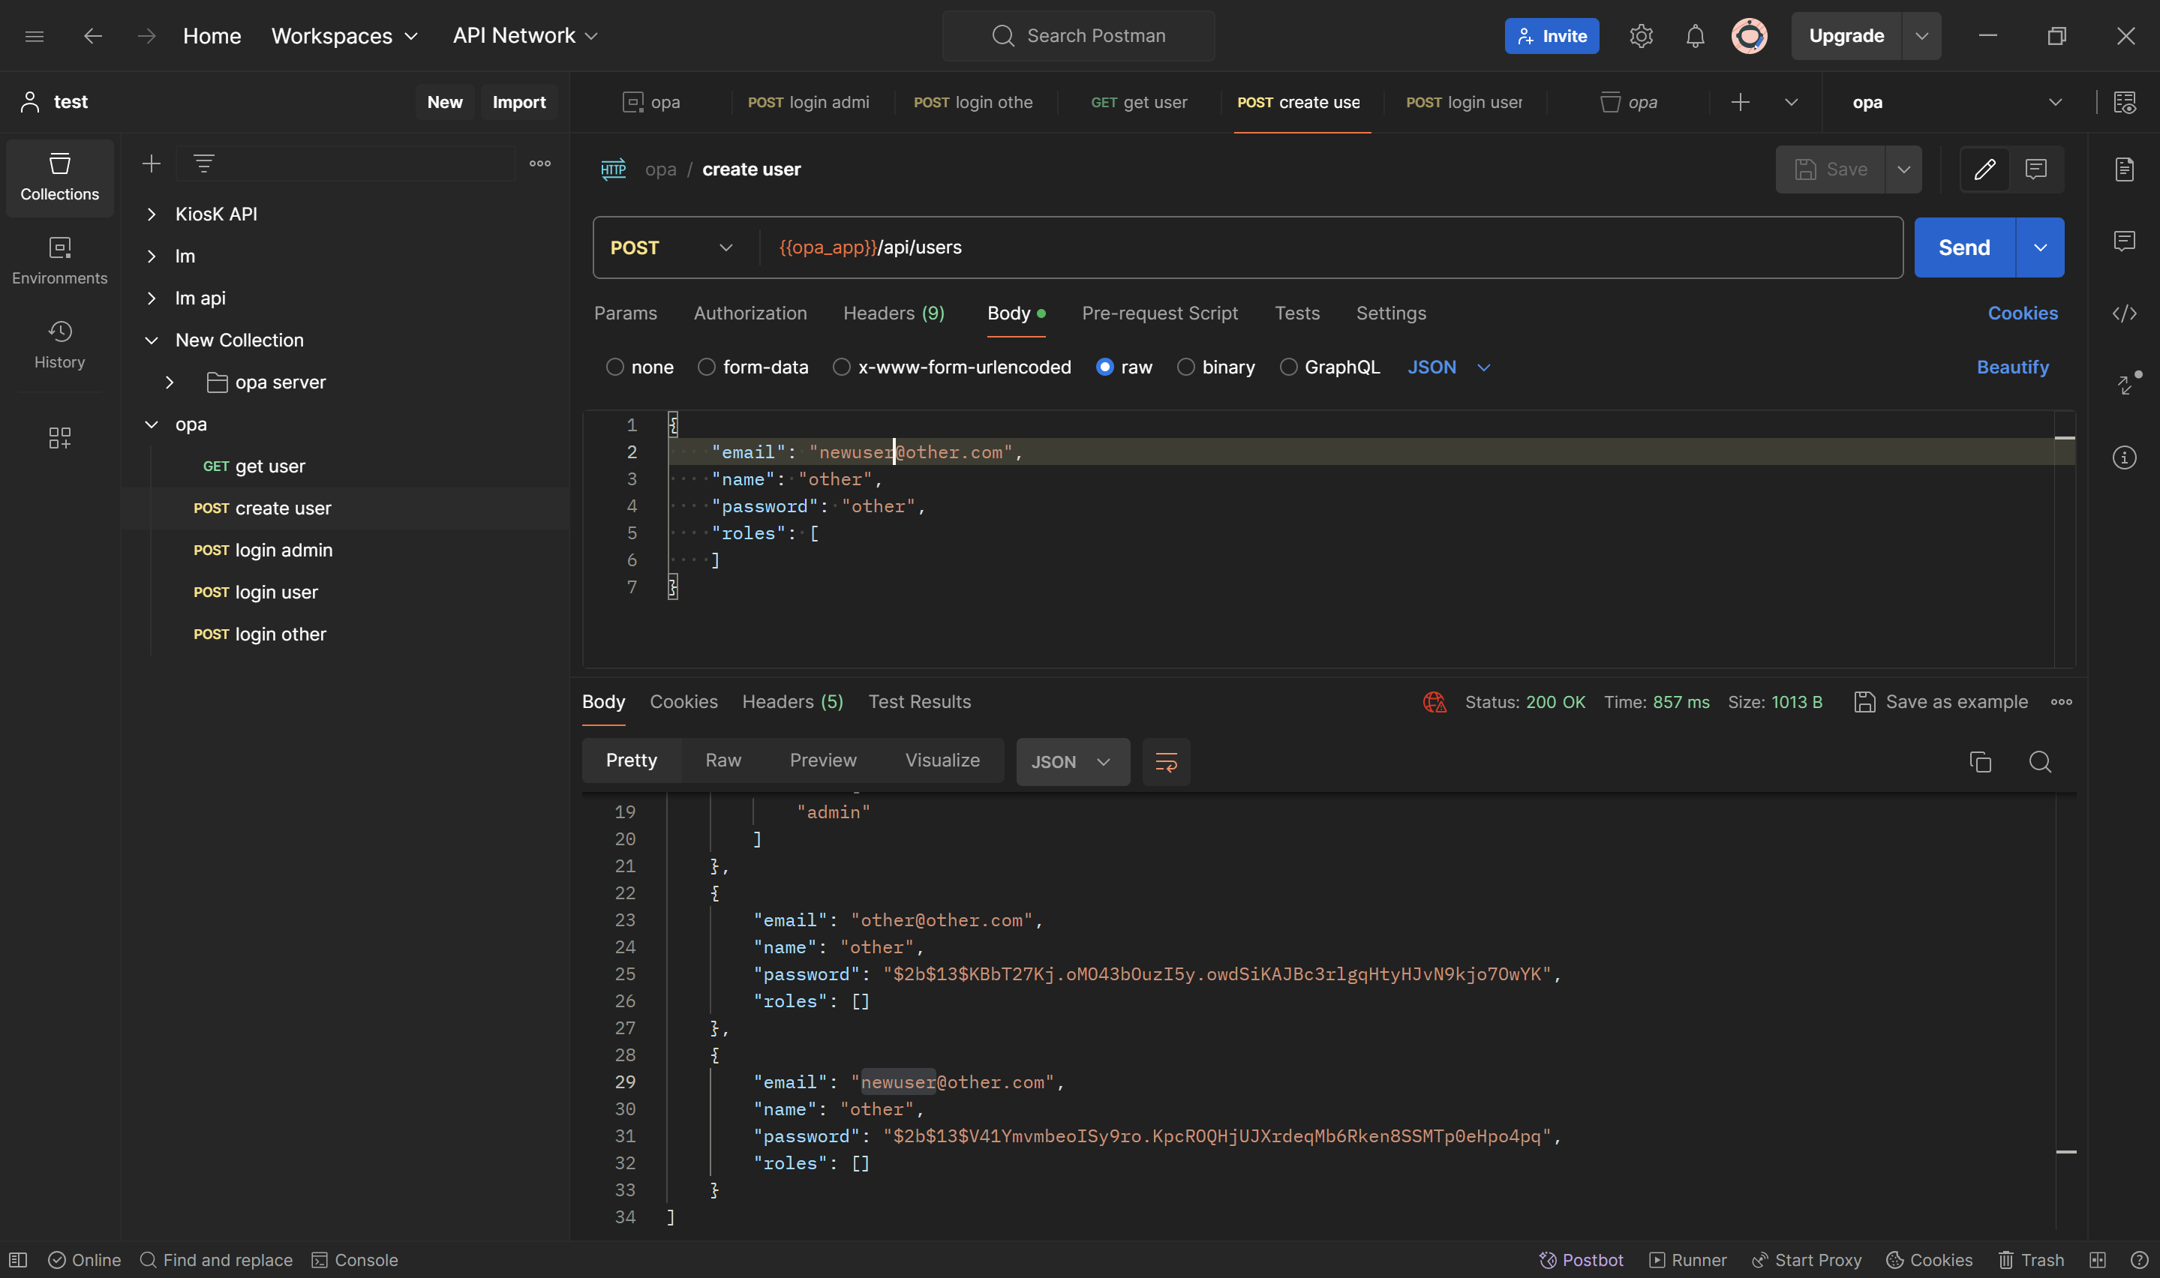The width and height of the screenshot is (2160, 1278).
Task: Copy response with copy icon
Action: 1980,762
